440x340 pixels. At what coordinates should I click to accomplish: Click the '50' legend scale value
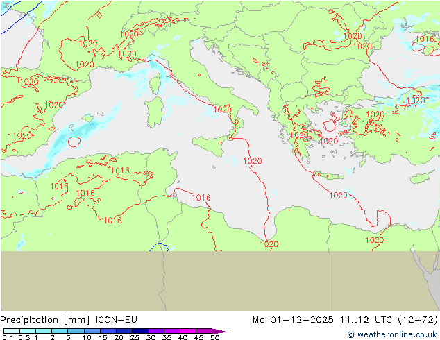tap(215, 337)
